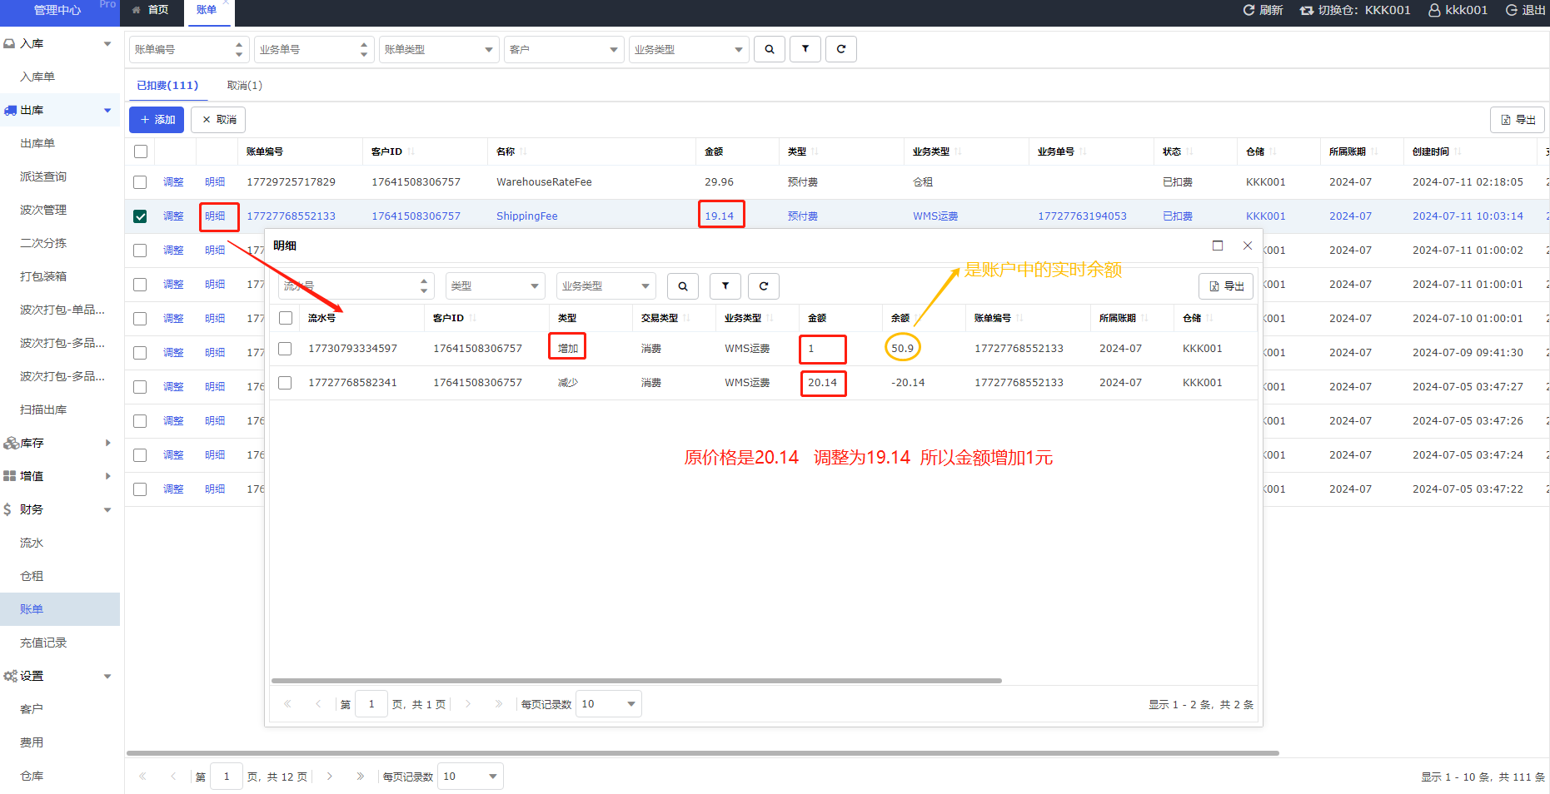Screen dimensions: 1550x794
Task: Click the main 导出 export button
Action: point(1518,120)
